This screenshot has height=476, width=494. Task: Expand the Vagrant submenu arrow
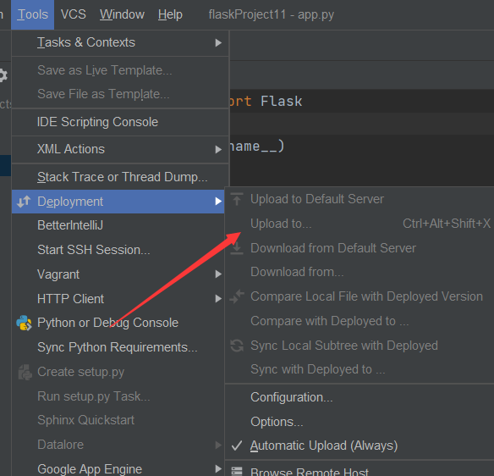[x=218, y=274]
